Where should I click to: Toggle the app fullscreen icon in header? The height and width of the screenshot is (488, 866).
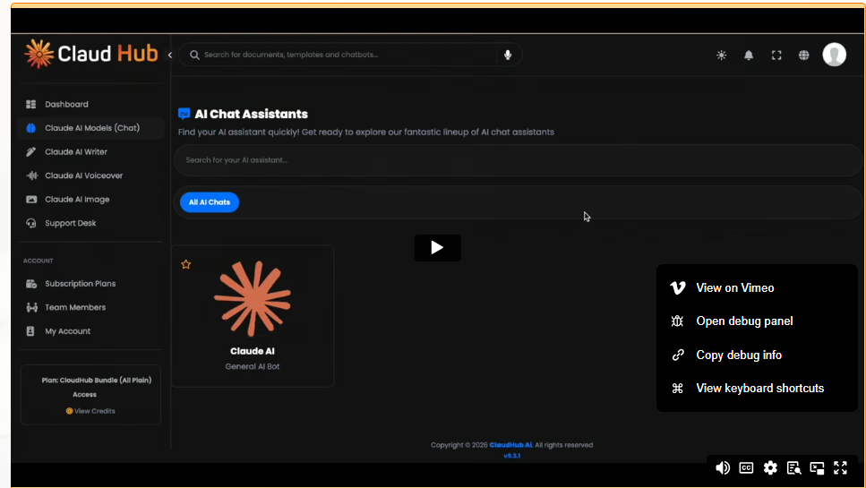(776, 56)
